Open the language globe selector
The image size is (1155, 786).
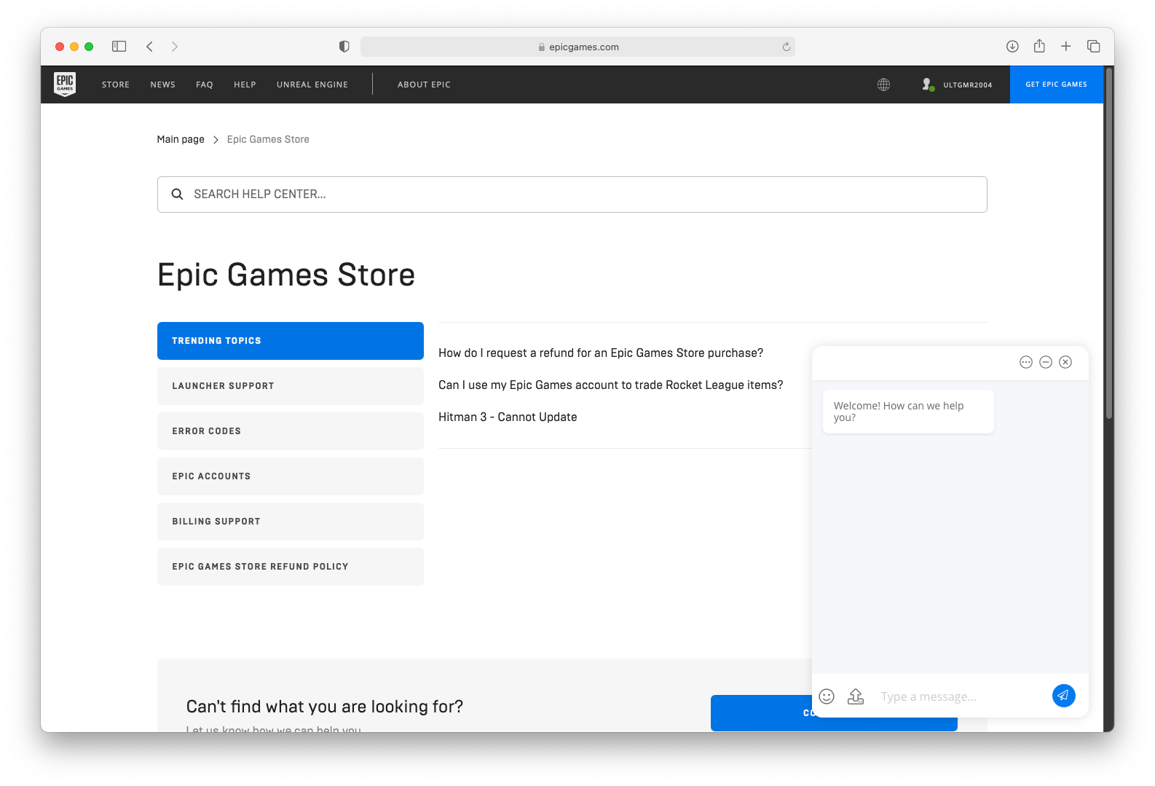883,85
